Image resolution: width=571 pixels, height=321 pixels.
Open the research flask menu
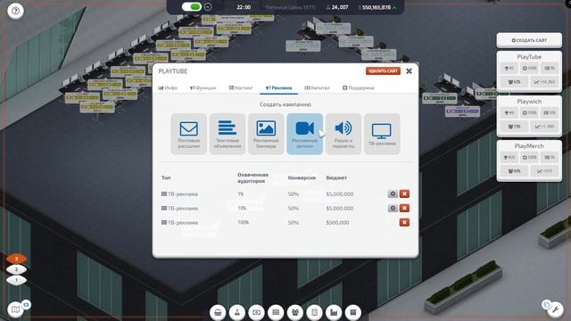pos(237,312)
